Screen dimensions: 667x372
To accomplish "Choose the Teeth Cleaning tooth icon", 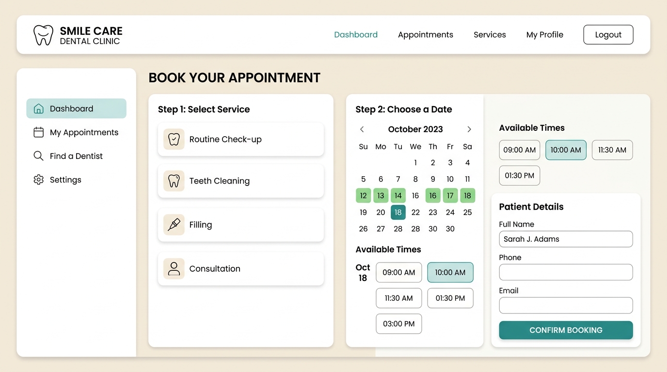I will pos(174,181).
